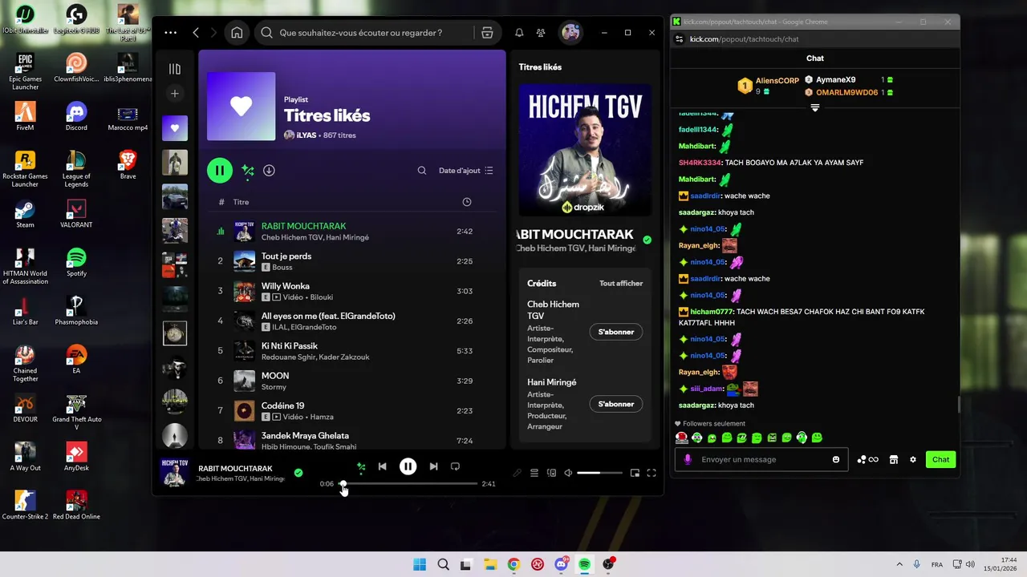
Task: Subscribe to Cheb Hichem TGV with S'abonner
Action: pyautogui.click(x=616, y=332)
